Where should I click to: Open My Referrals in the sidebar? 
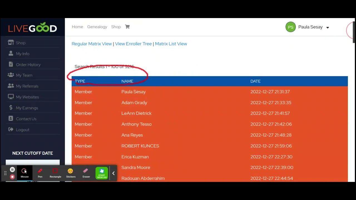click(27, 86)
